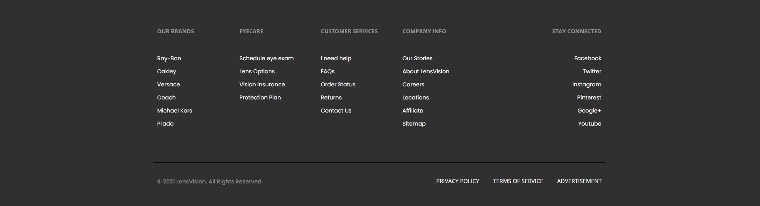Open Lens Options under Eyecare
The width and height of the screenshot is (760, 206).
(x=257, y=71)
